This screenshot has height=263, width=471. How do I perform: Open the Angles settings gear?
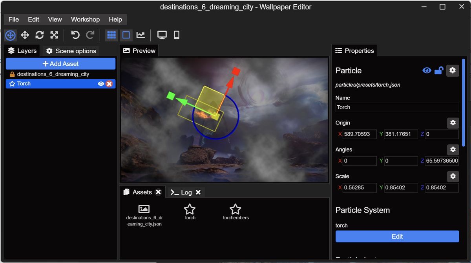click(453, 150)
